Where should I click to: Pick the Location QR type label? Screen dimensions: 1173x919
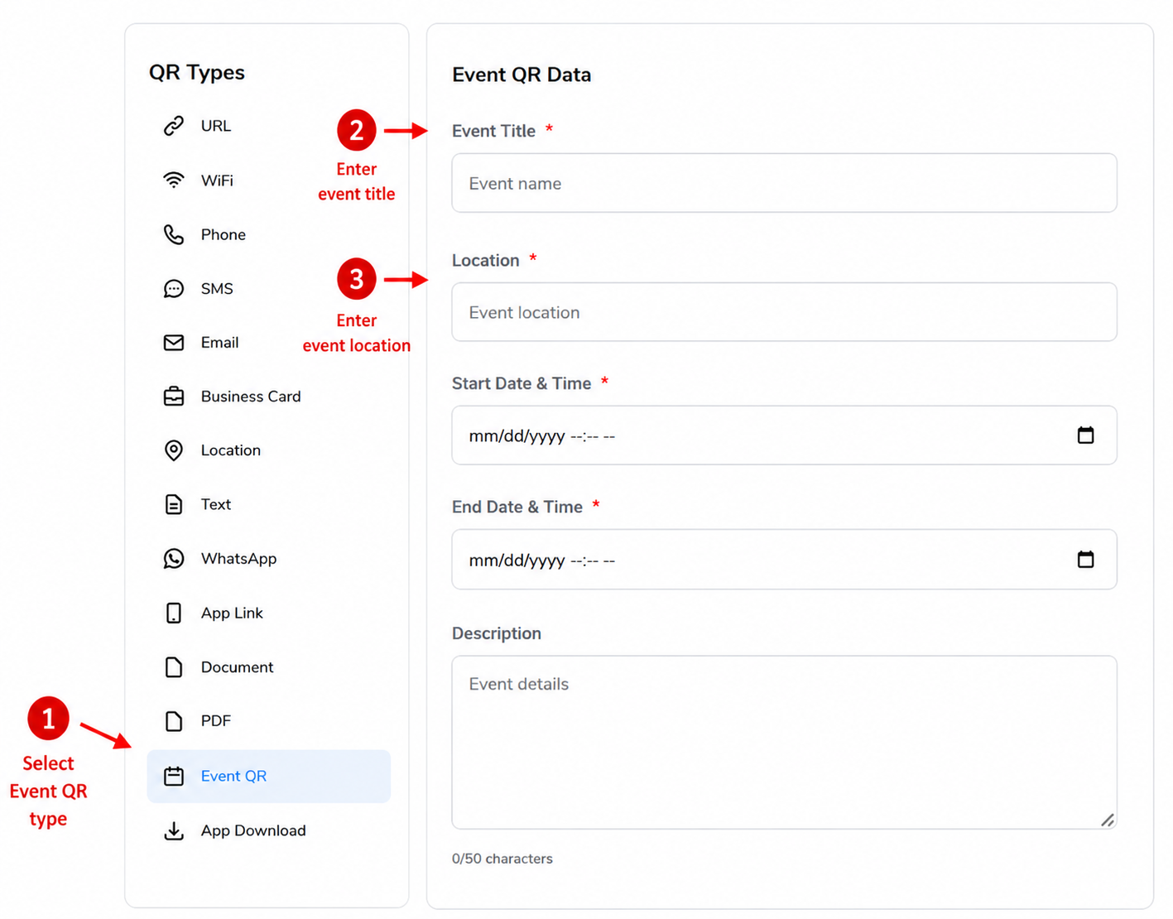pos(231,450)
